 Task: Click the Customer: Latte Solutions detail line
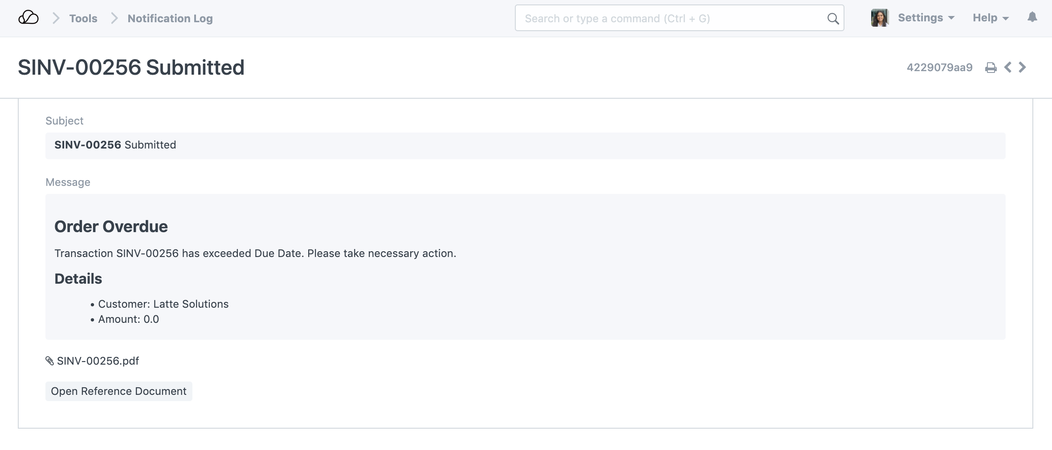[163, 304]
